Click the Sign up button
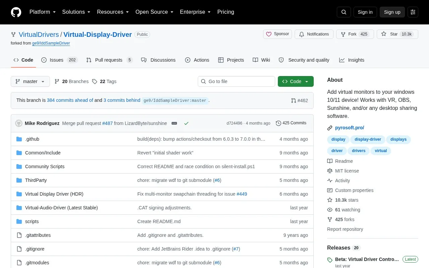The height and width of the screenshot is (268, 429). click(392, 12)
